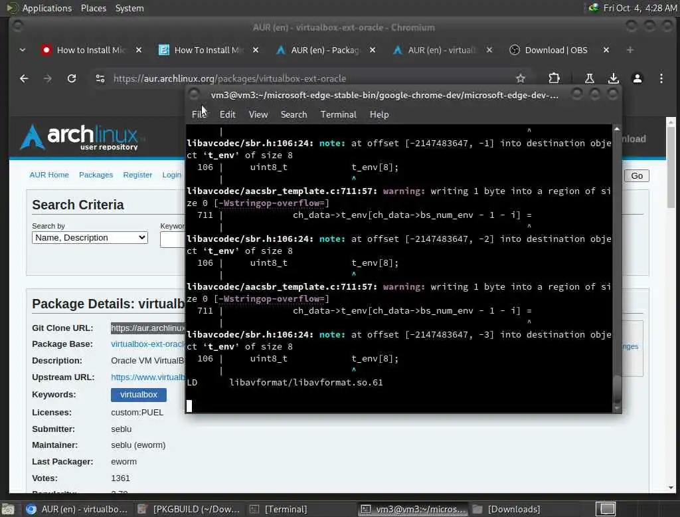Open the Upstream URL virtualbox link

click(148, 377)
